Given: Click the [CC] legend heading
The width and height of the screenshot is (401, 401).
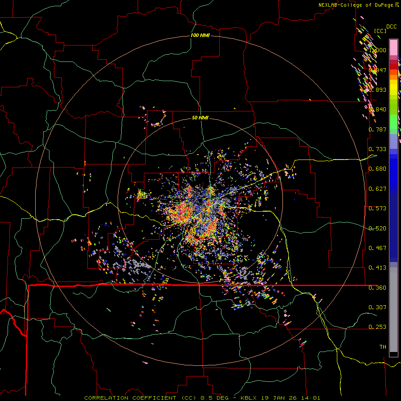Looking at the screenshot, I should tap(381, 31).
